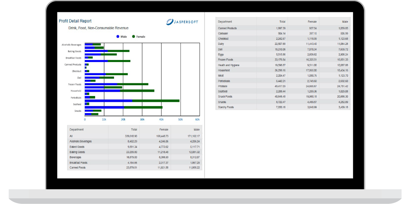
Task: Click the Deli chart axis label
Action: click(x=79, y=78)
